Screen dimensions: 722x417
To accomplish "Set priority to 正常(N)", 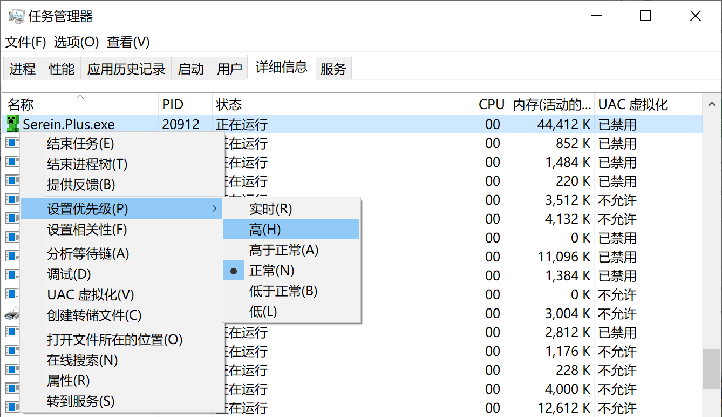I will (291, 271).
